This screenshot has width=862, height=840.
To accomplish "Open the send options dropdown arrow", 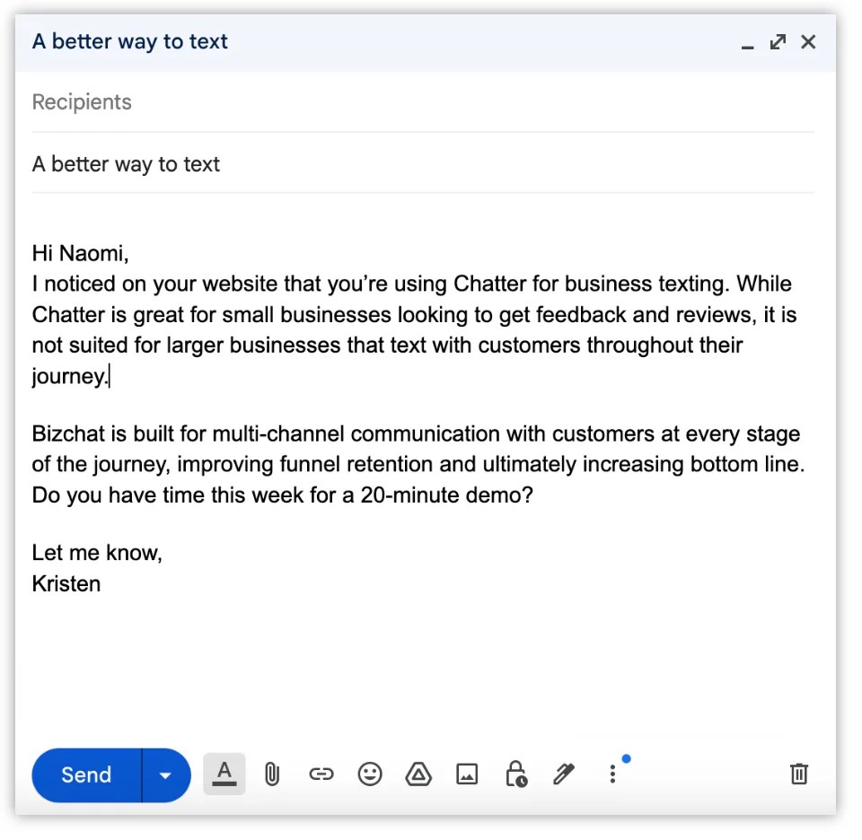I will [x=166, y=774].
